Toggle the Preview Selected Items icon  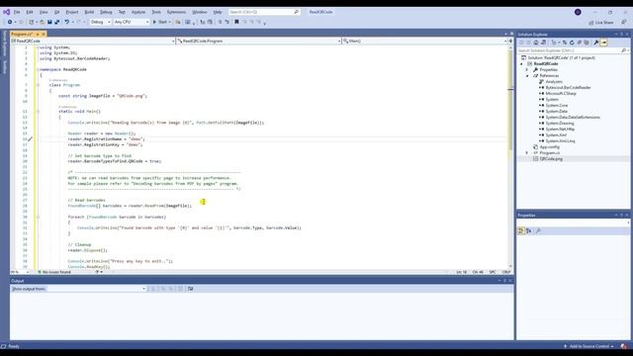pos(603,43)
